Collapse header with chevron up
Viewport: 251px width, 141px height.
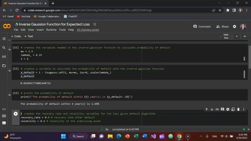[245, 36]
